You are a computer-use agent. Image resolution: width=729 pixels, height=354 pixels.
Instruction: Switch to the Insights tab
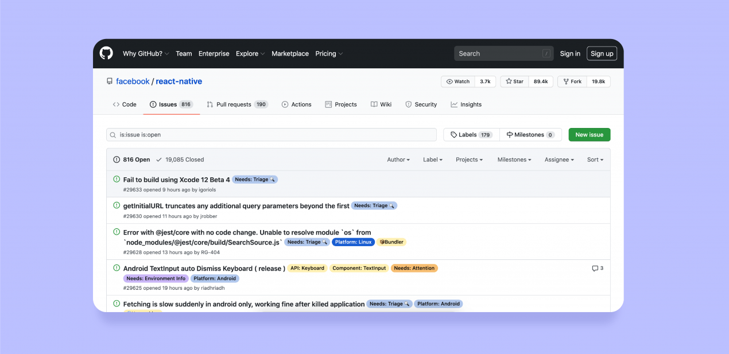pyautogui.click(x=466, y=104)
